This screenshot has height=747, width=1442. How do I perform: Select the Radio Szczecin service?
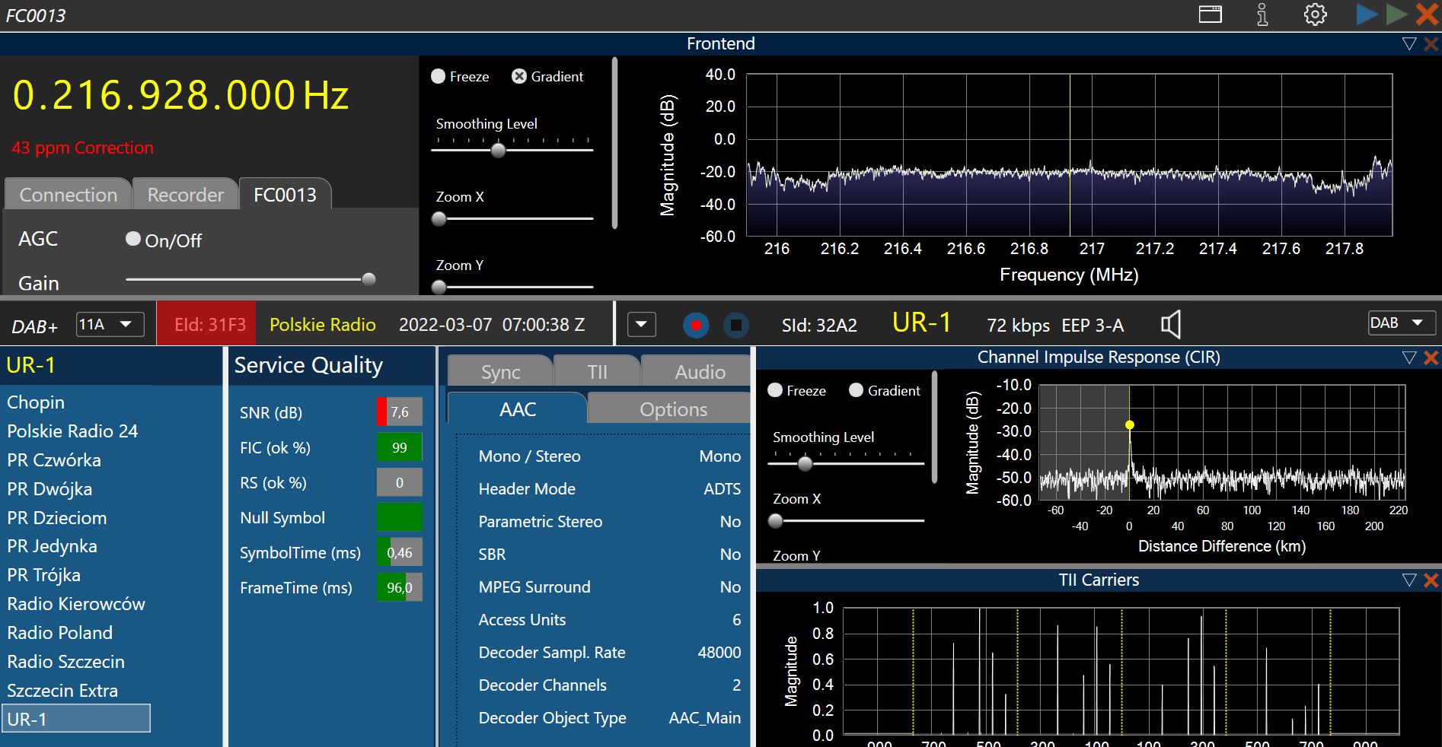pyautogui.click(x=65, y=662)
